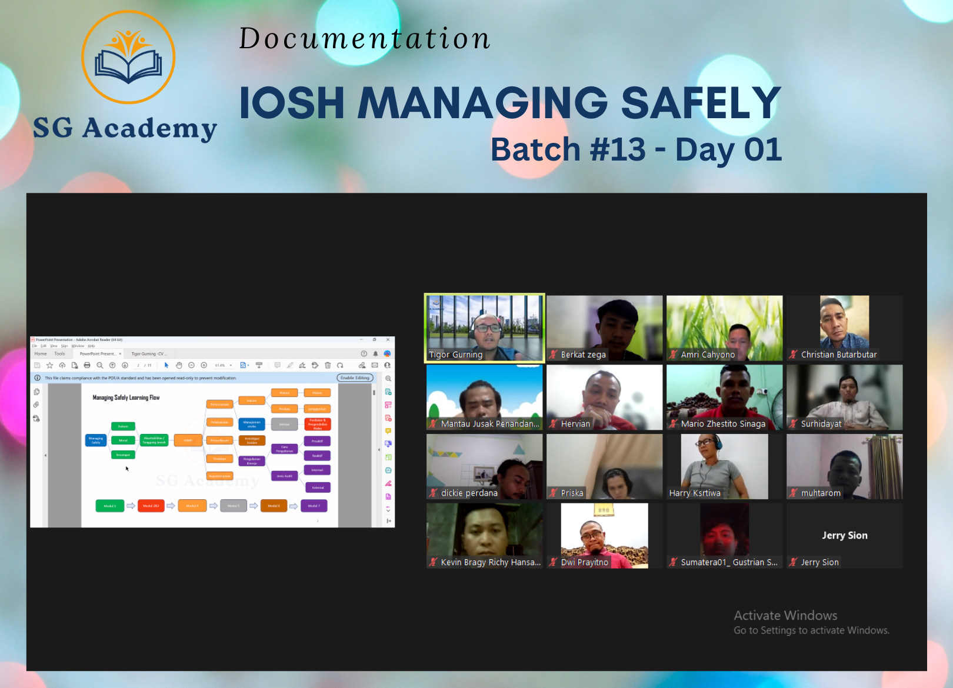
Task: Switch to the Tigor Gurning -CV tab
Action: tap(149, 354)
